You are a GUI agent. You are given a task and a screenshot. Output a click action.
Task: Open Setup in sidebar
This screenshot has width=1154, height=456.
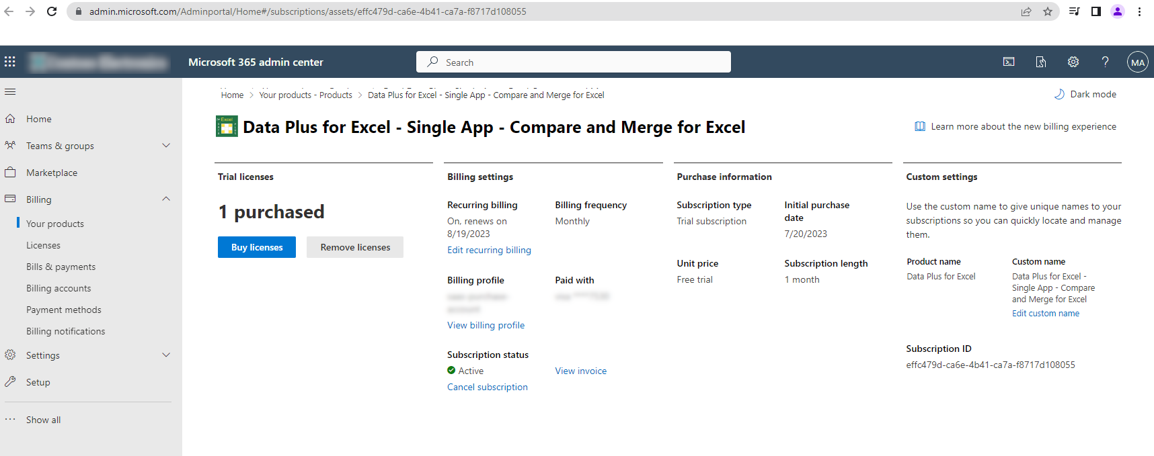(x=38, y=382)
